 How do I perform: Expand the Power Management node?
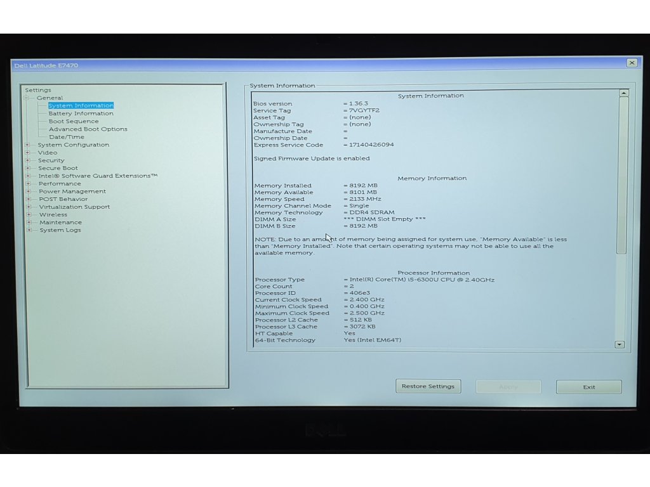point(28,192)
